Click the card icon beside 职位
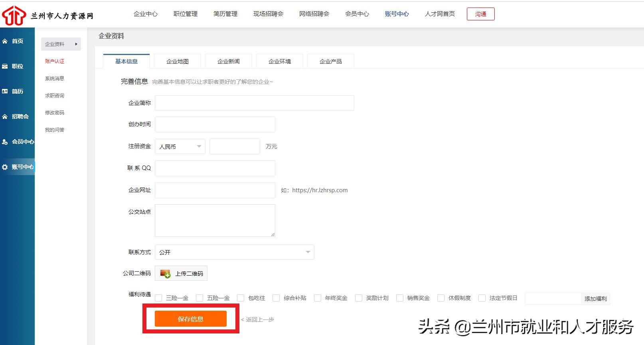 click(5, 66)
